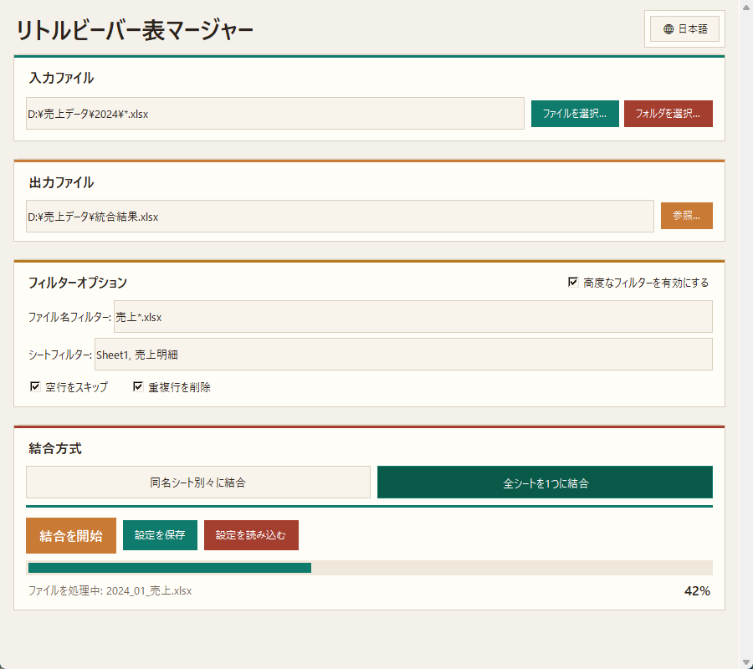Select 全シートを1つに結合 merge mode
Image resolution: width=753 pixels, height=669 pixels.
pos(545,482)
